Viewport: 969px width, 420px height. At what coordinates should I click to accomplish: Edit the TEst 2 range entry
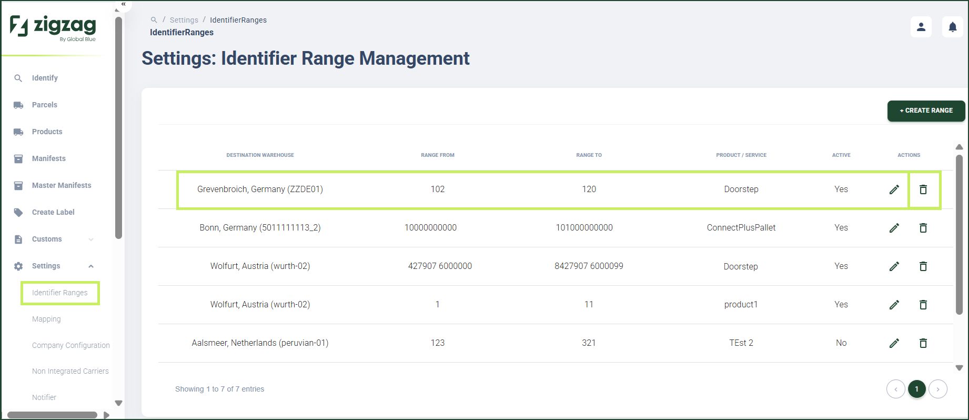[x=894, y=343]
